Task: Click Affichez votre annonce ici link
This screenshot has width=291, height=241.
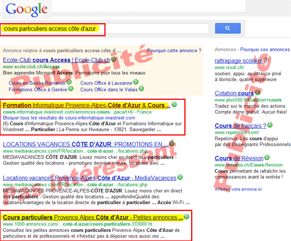Action: coord(238,189)
